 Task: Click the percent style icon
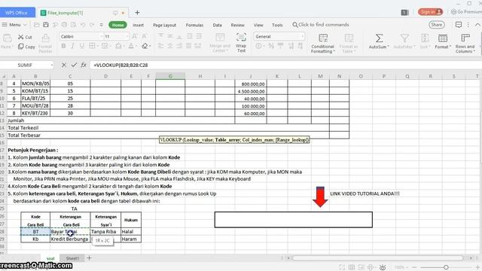[x=271, y=46]
